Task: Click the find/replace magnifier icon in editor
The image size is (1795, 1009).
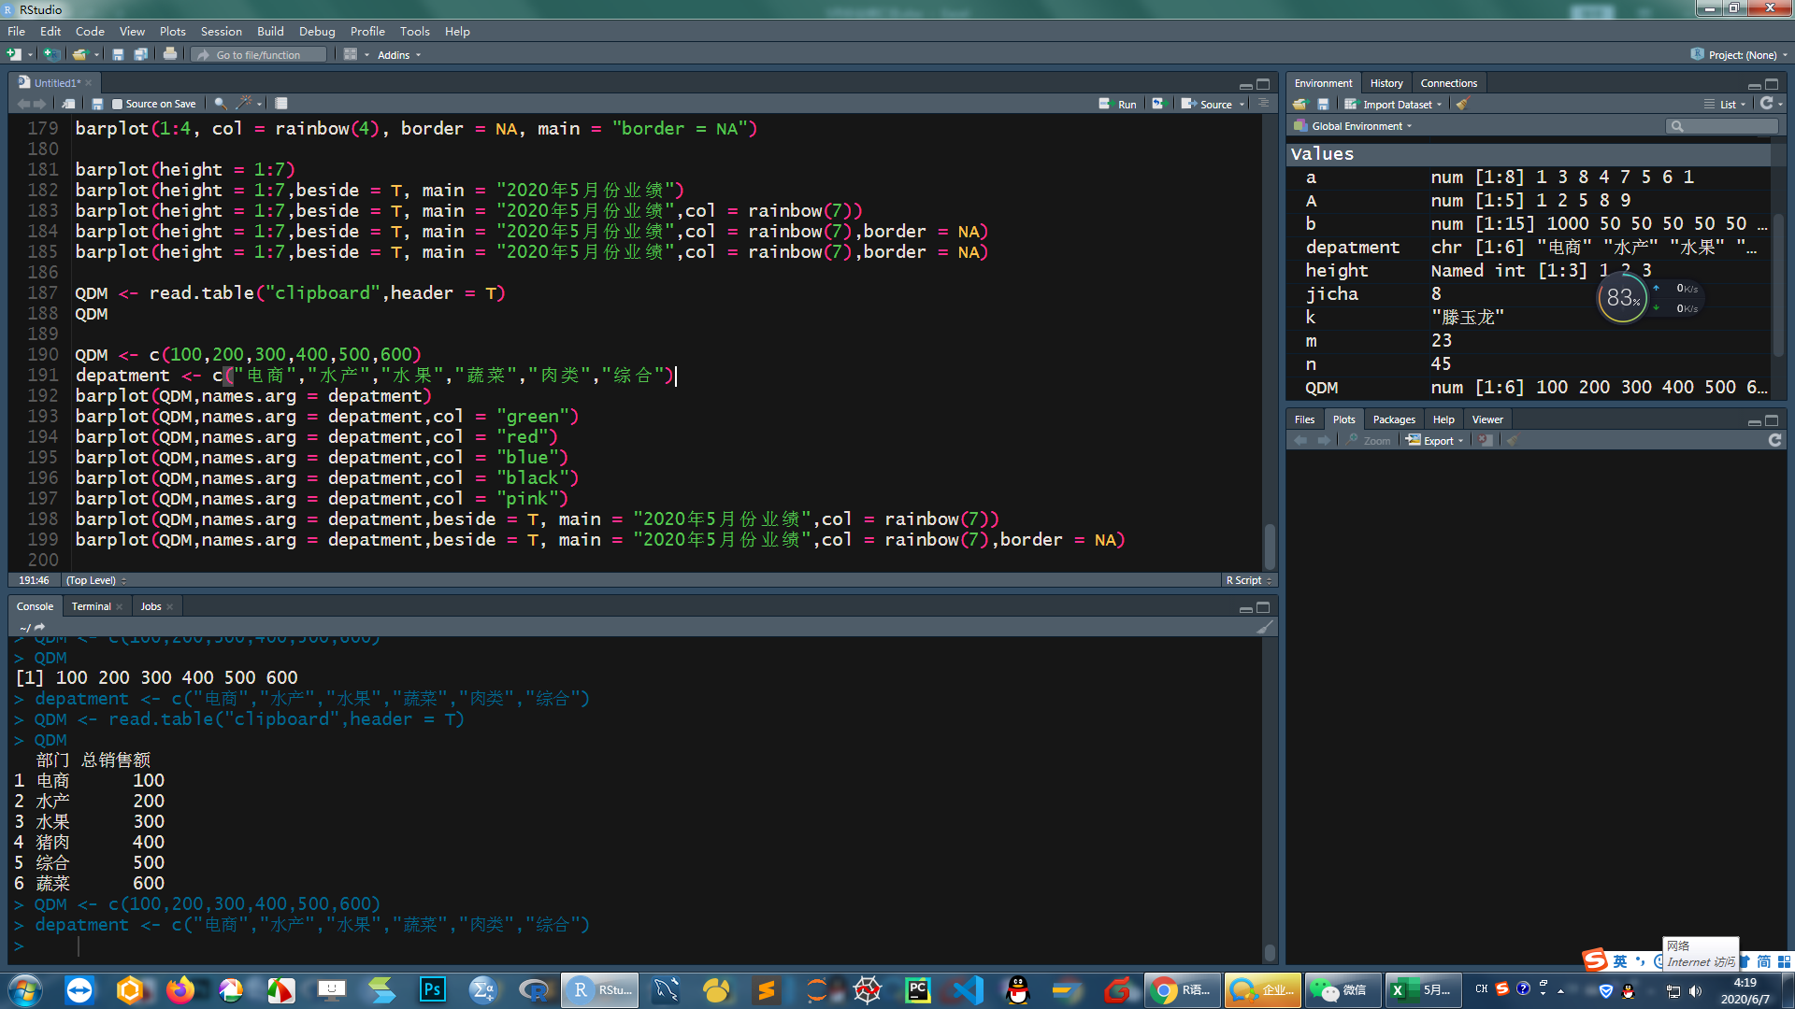Action: (x=220, y=104)
